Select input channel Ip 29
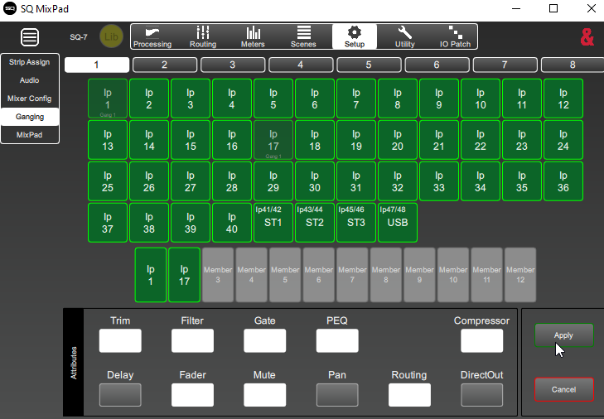 (273, 181)
